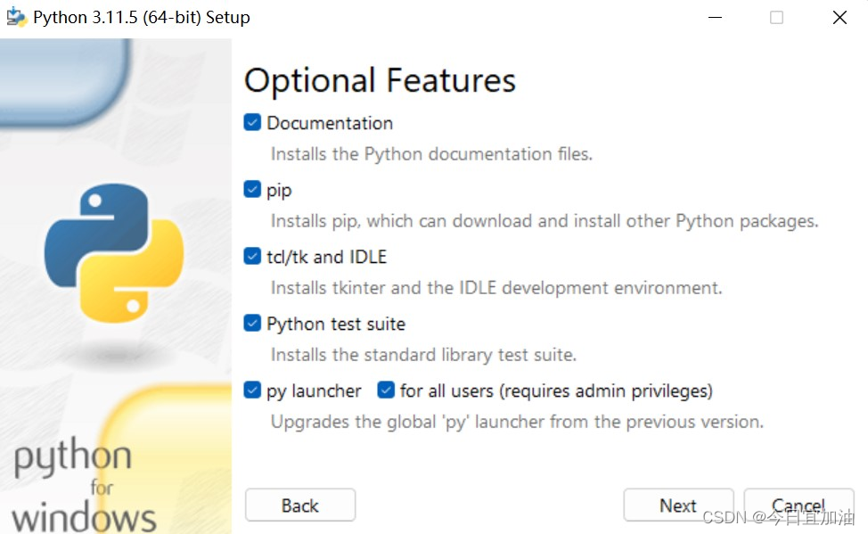Click the 'Python test suite' label text
The image size is (868, 534).
pyautogui.click(x=335, y=323)
